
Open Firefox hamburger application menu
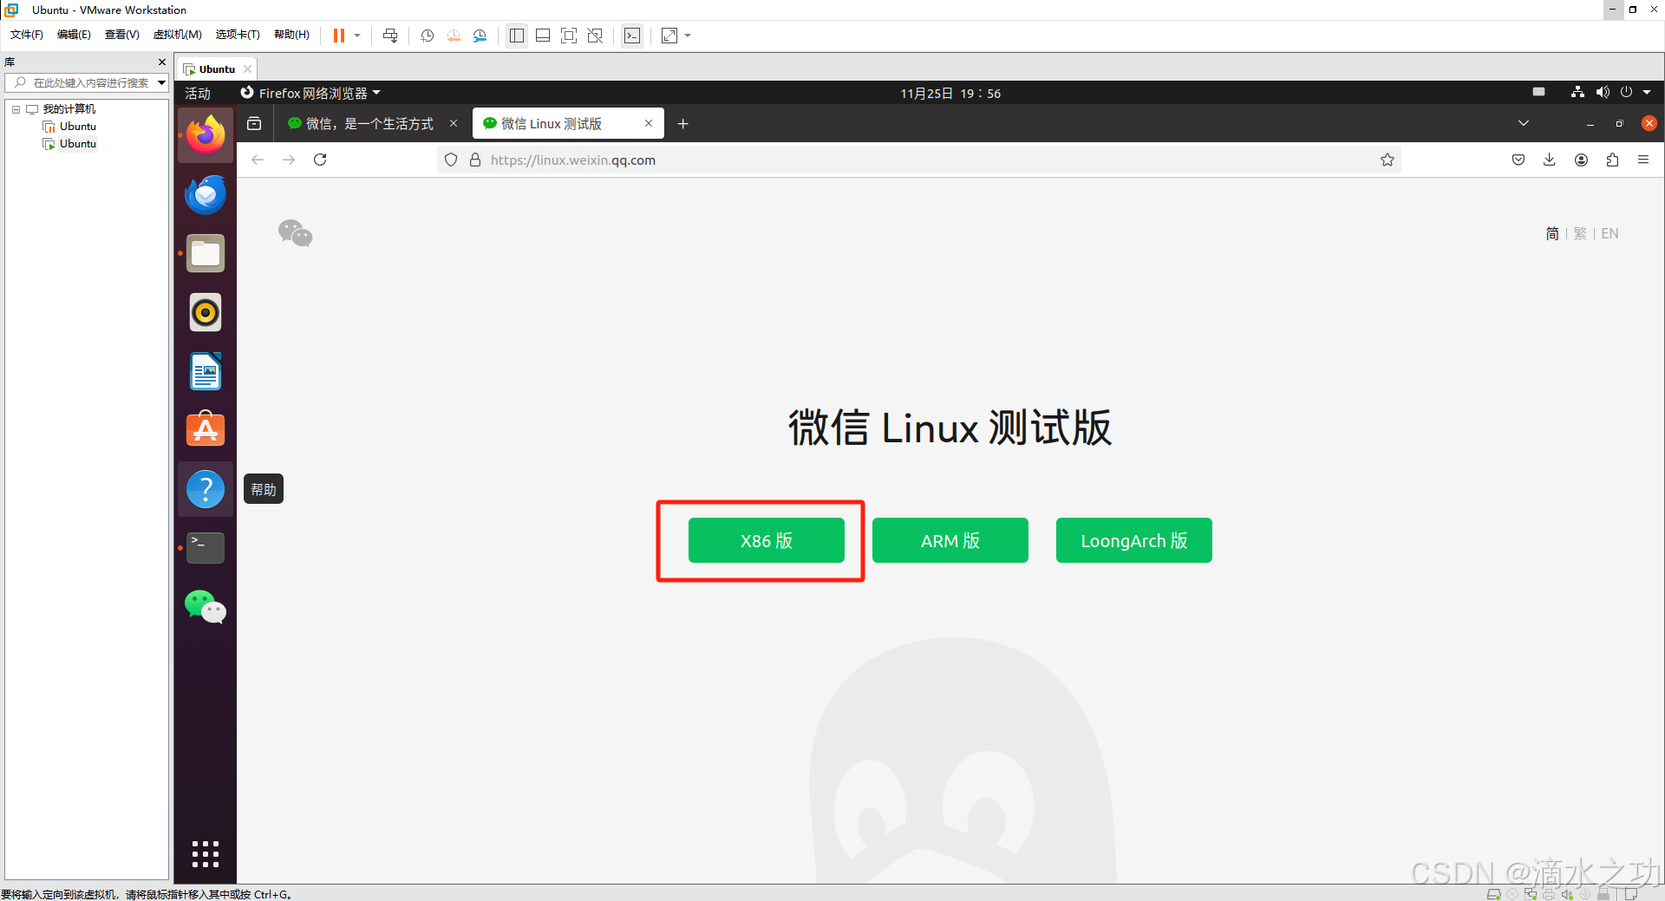click(x=1643, y=160)
